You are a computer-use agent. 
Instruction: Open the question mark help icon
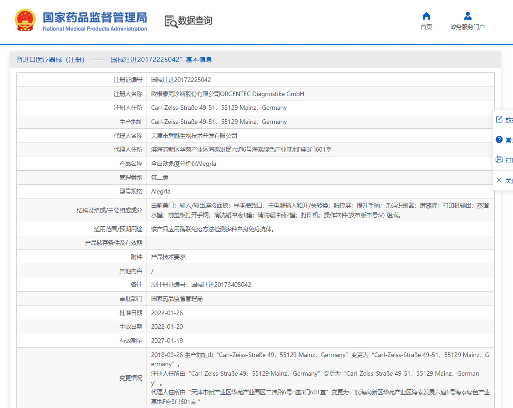(x=499, y=140)
